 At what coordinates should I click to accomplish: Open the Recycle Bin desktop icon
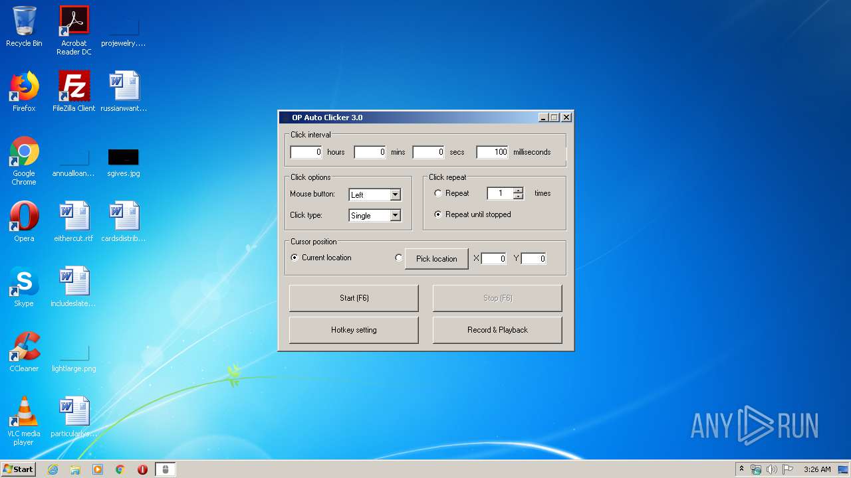[x=24, y=27]
